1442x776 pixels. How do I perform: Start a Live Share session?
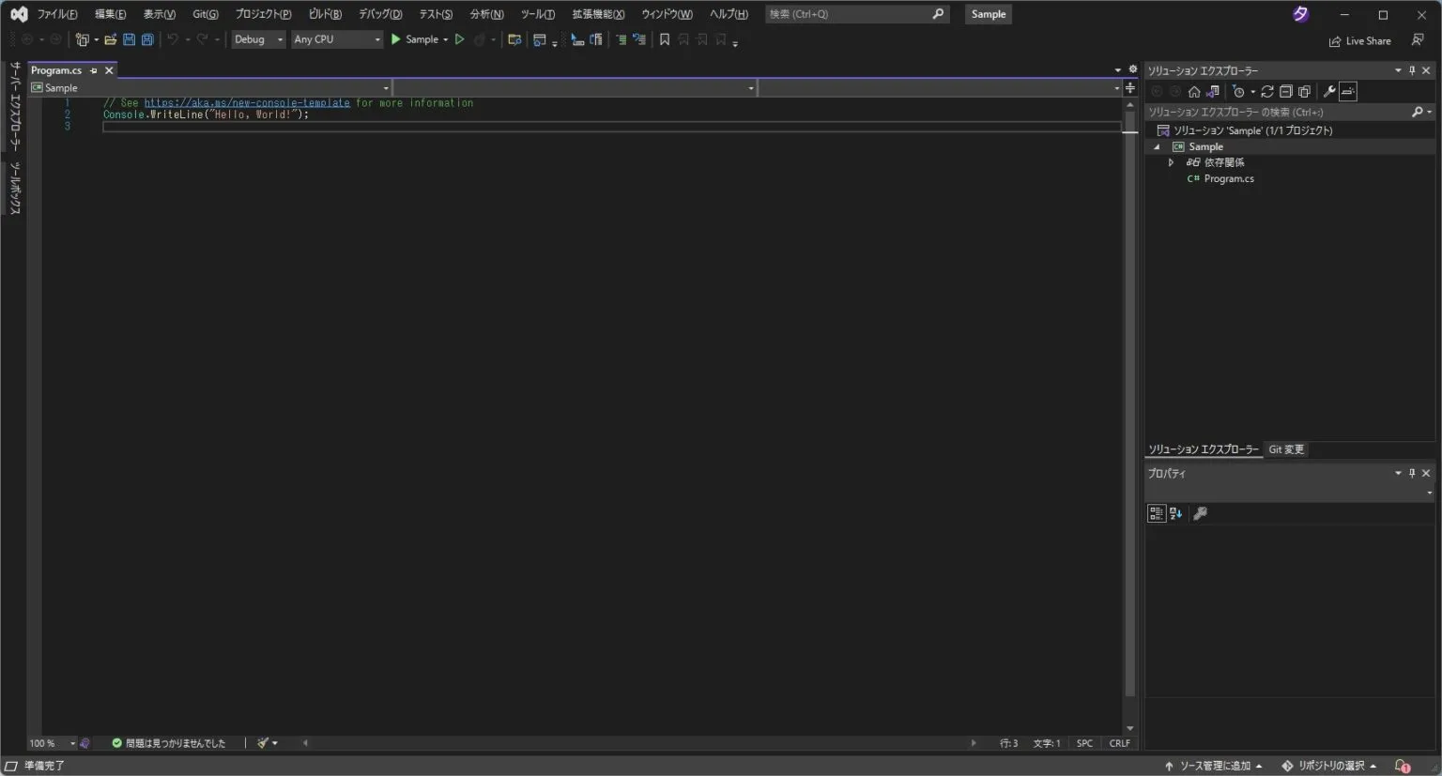click(x=1359, y=40)
